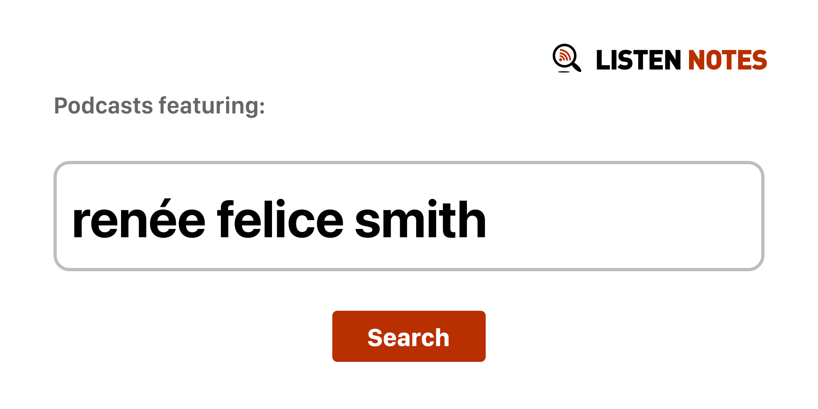Click the word "featuring:" in the gray label
Screen dimensions: 818x409
coord(212,106)
